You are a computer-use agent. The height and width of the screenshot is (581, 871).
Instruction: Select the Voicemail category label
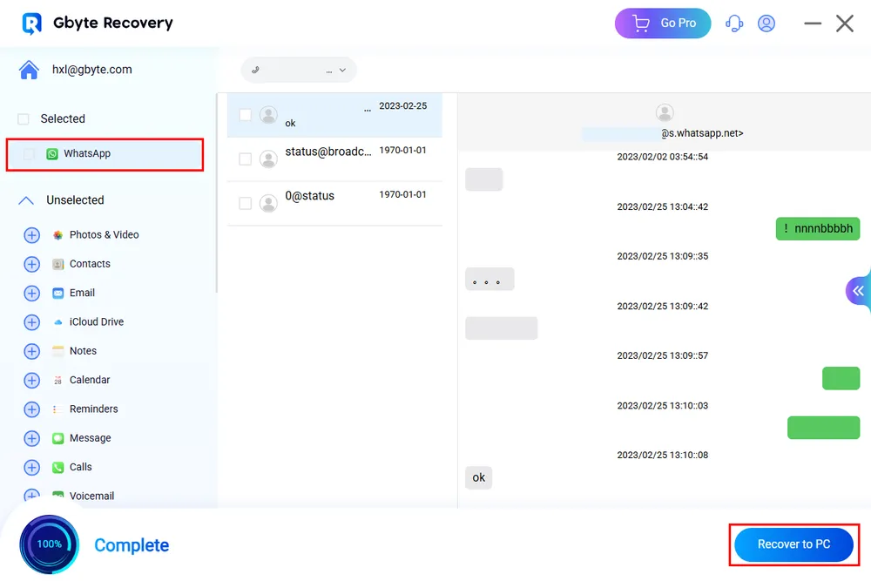pyautogui.click(x=91, y=496)
